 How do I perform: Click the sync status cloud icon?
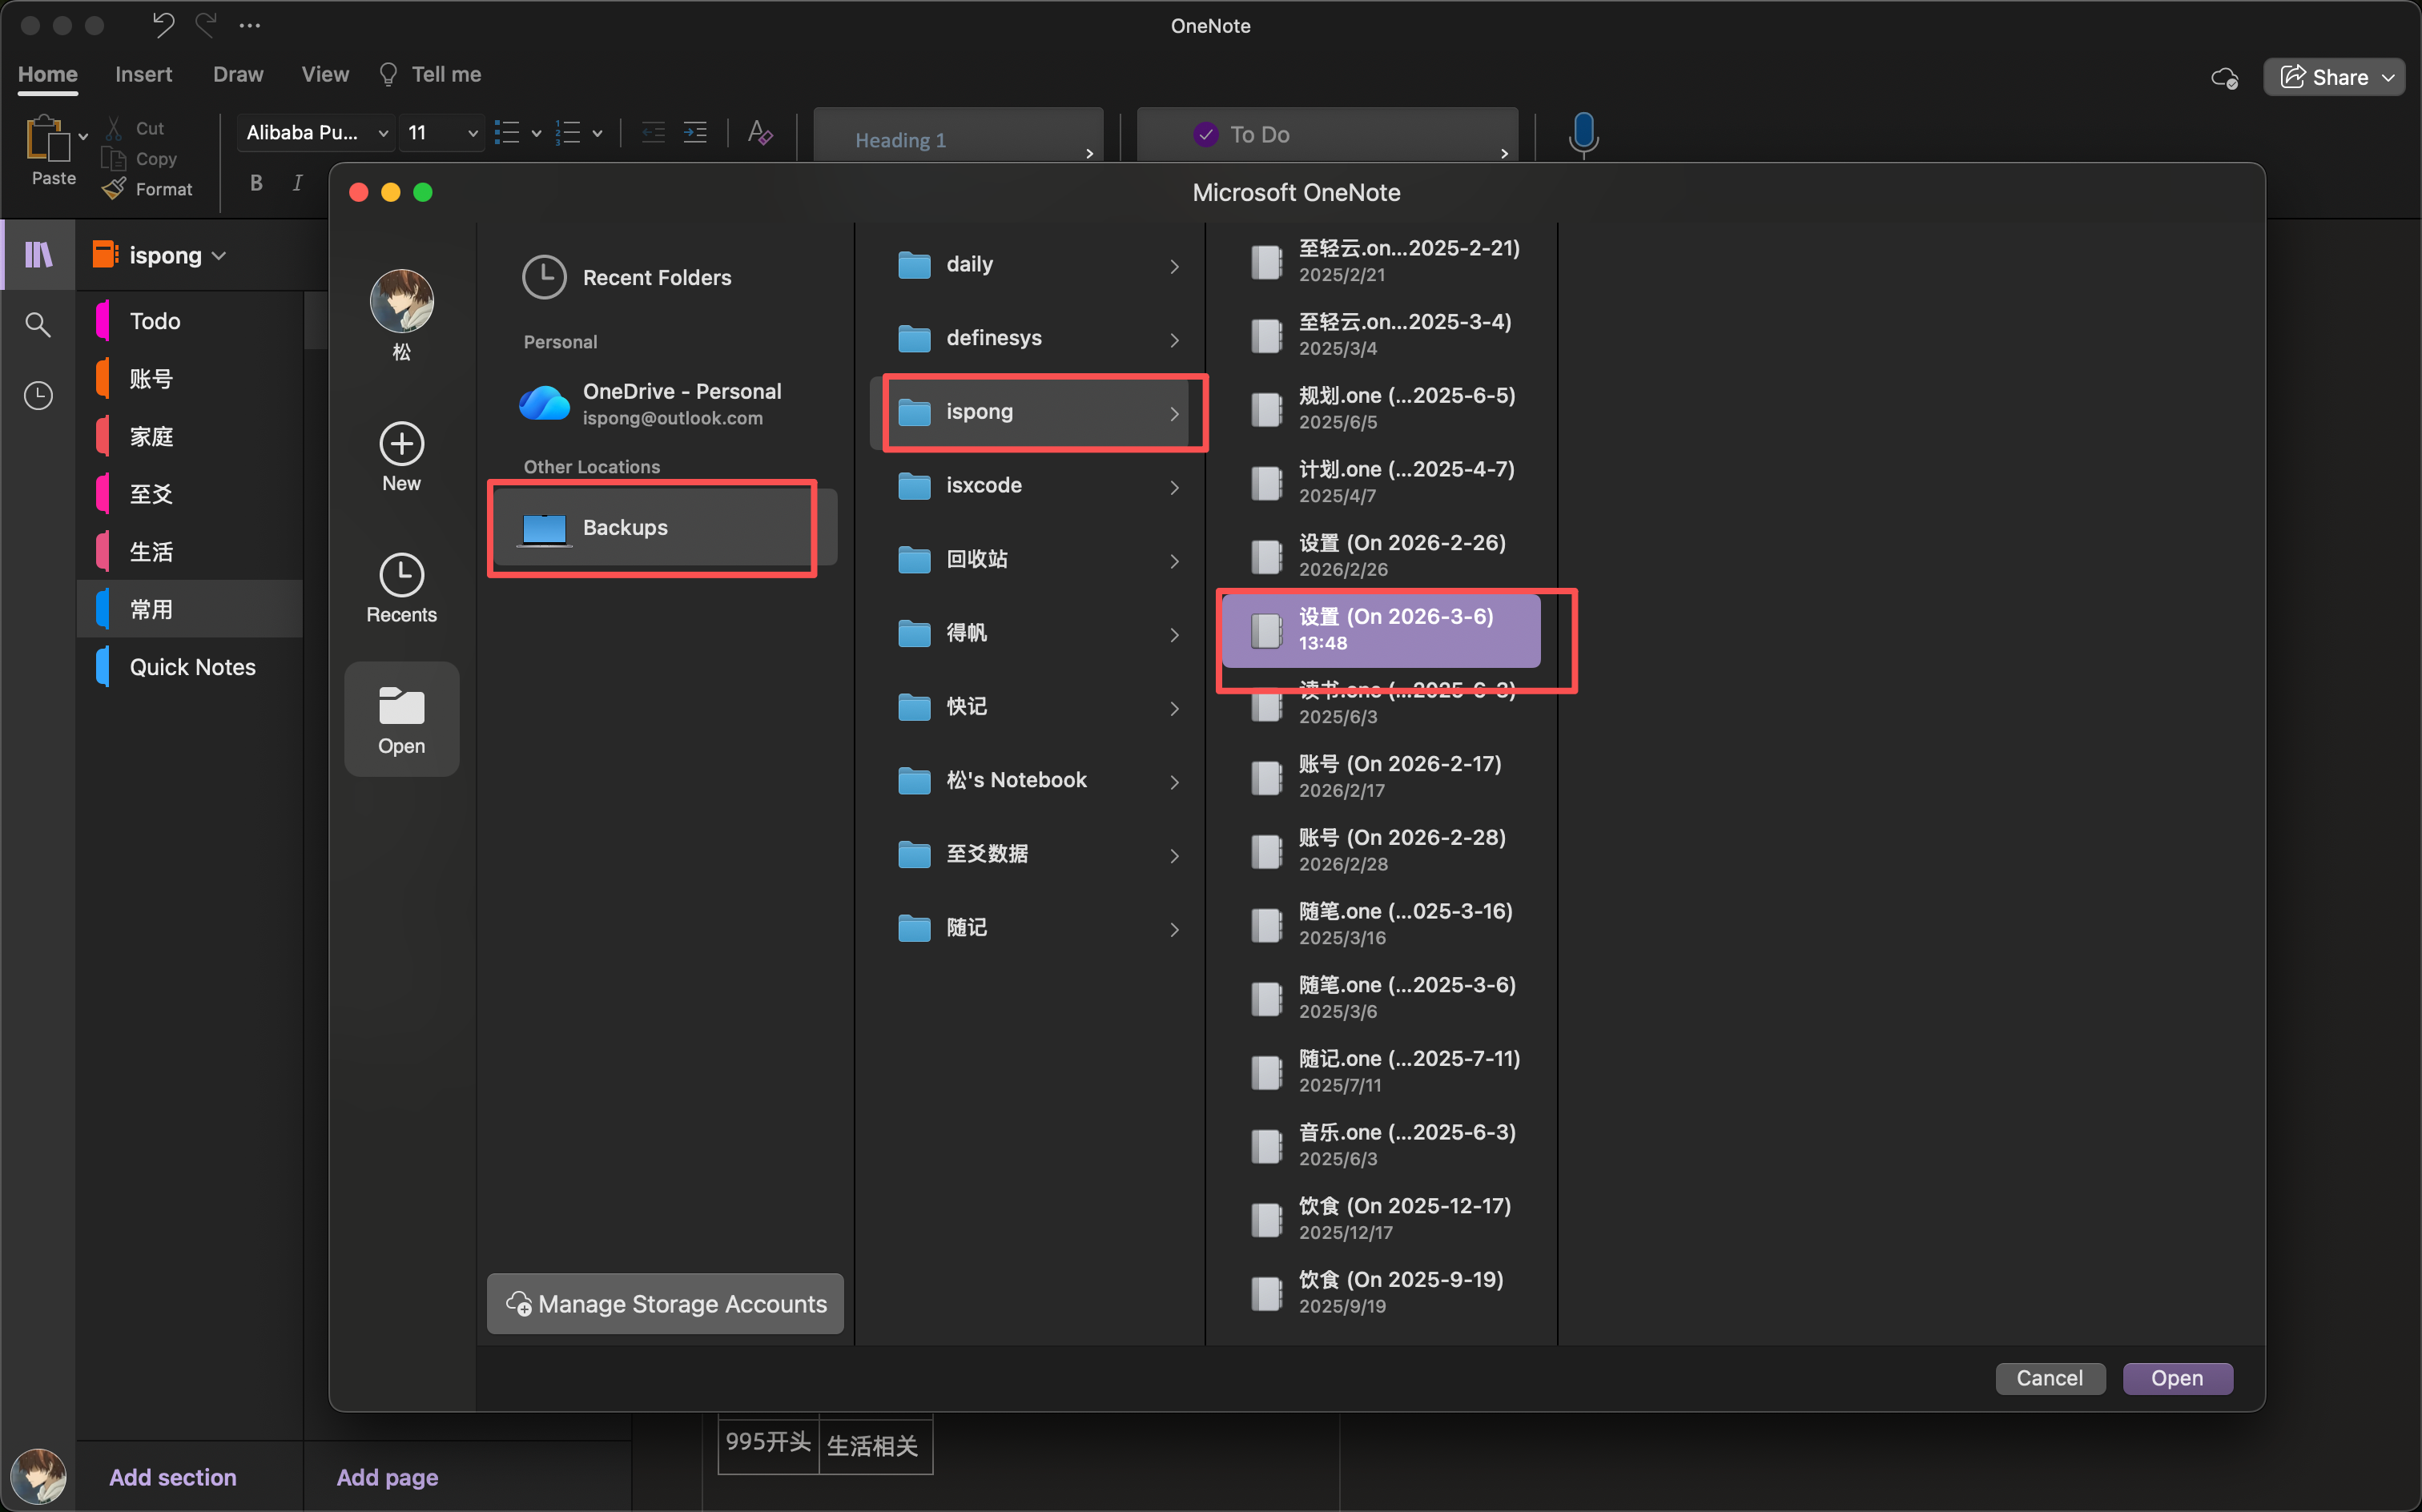pos(2223,78)
